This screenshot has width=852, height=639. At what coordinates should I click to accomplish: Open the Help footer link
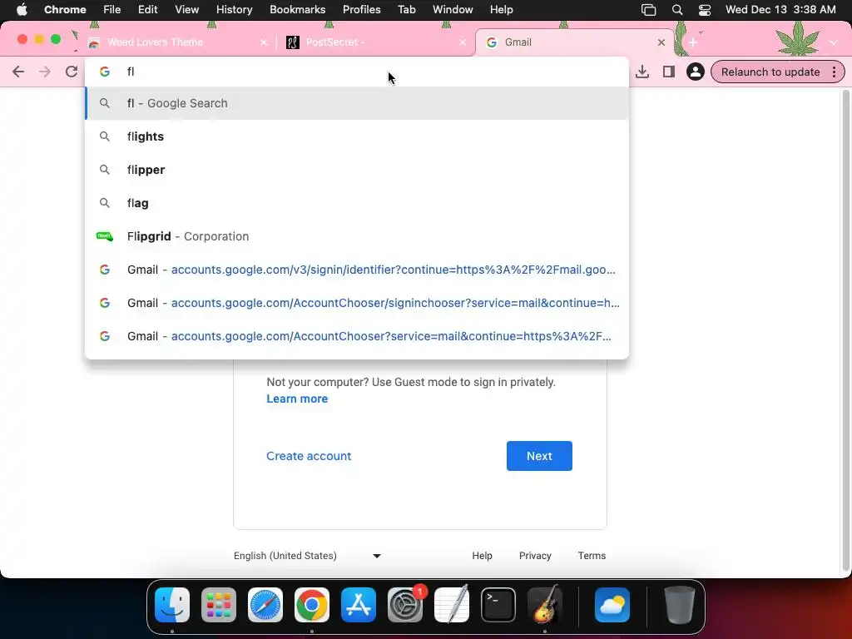point(482,556)
